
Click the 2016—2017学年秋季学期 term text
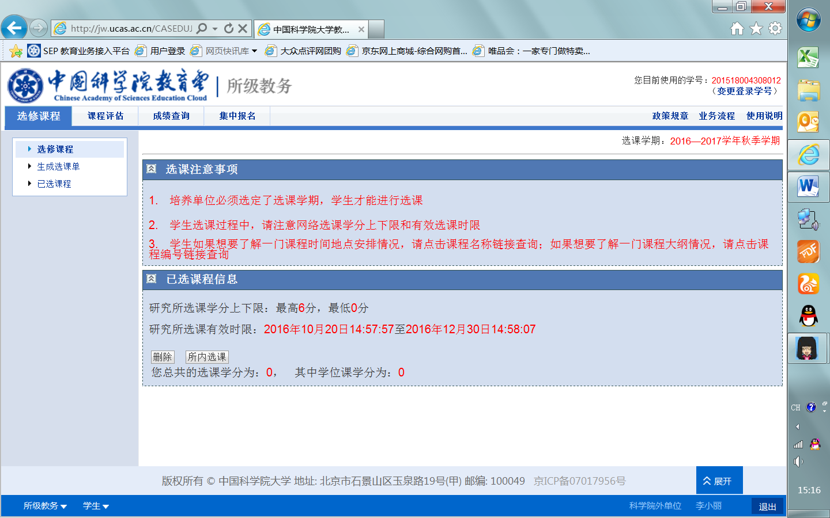tap(725, 140)
